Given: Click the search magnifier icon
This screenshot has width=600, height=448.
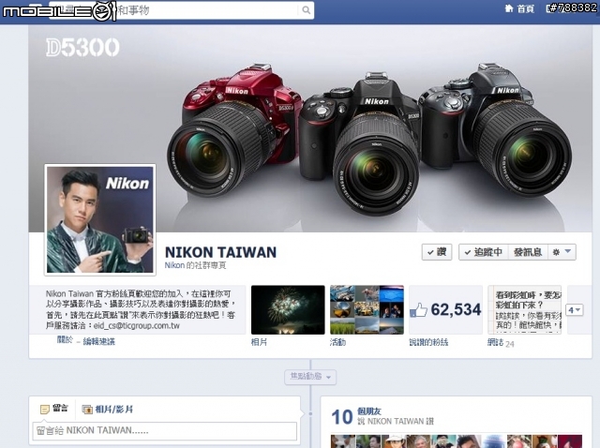Looking at the screenshot, I should click(x=307, y=10).
